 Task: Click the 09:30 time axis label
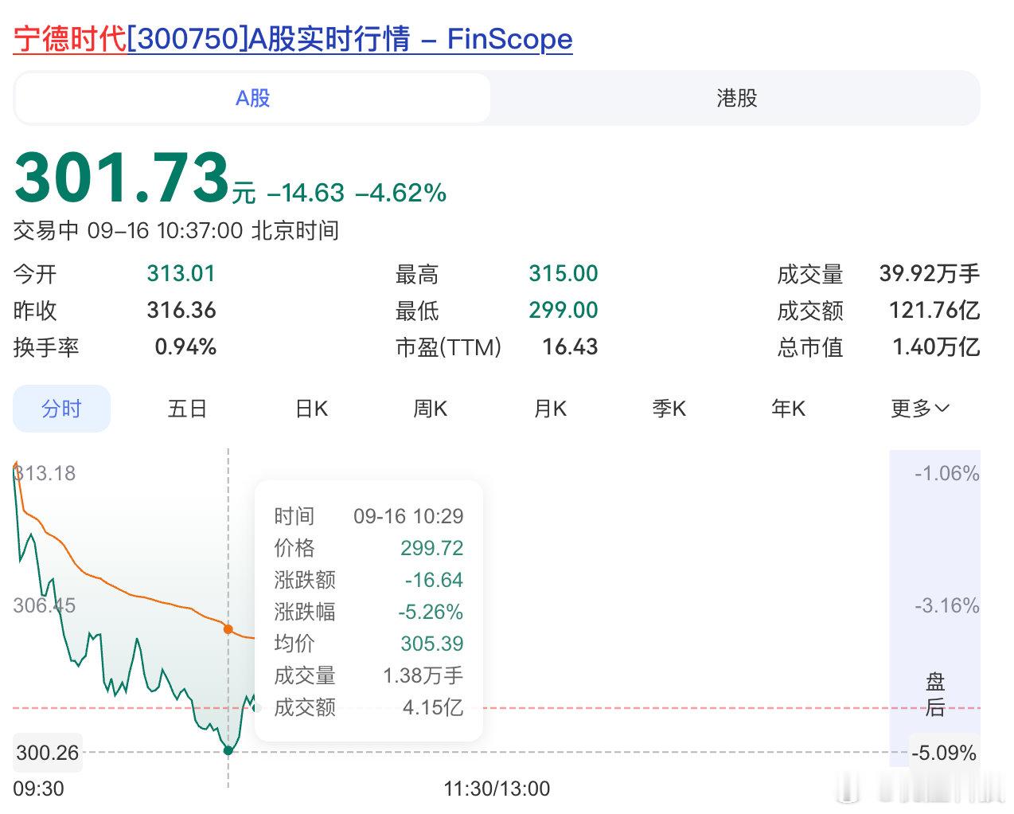(x=38, y=789)
